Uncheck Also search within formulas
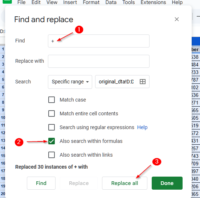The width and height of the screenshot is (200, 198). 52,141
